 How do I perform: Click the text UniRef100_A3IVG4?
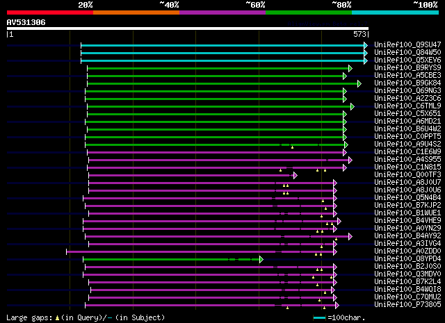(x=407, y=244)
